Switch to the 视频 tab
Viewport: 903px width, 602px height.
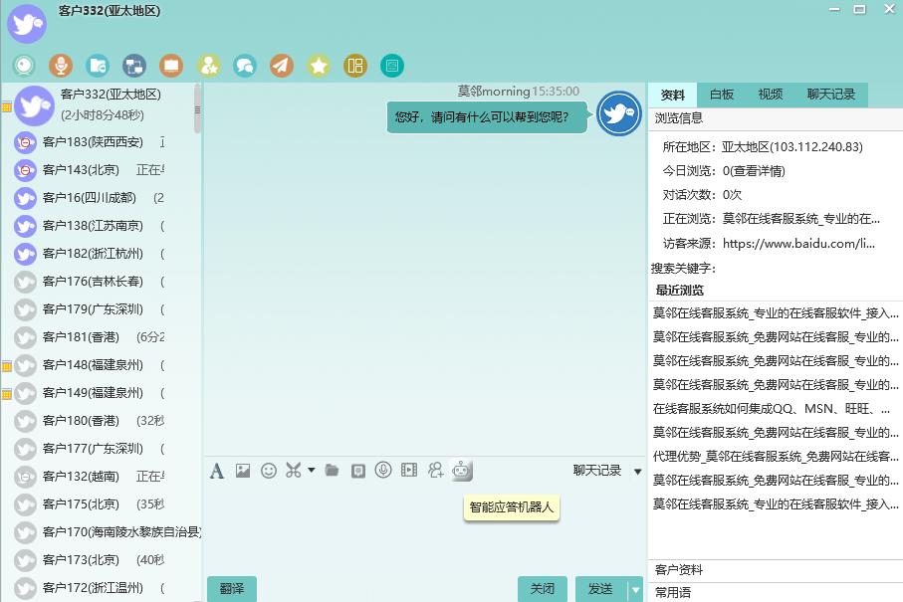coord(771,94)
